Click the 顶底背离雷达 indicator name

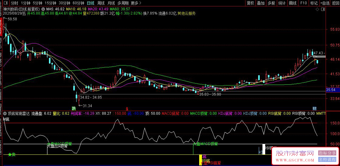[19, 113]
